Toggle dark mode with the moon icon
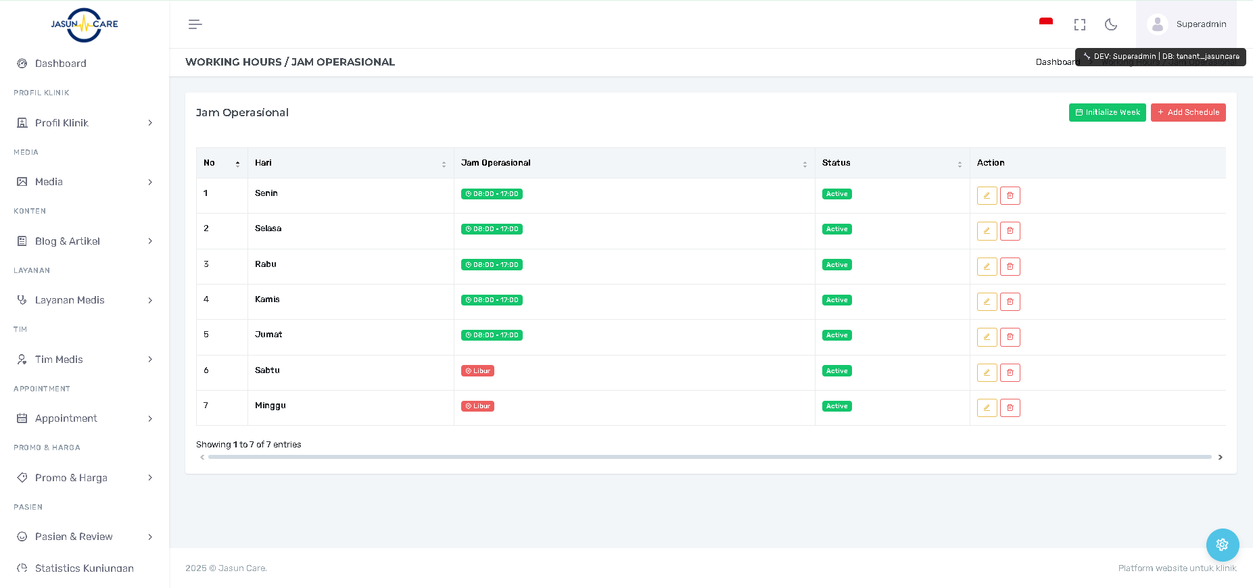This screenshot has width=1253, height=588. click(x=1110, y=24)
